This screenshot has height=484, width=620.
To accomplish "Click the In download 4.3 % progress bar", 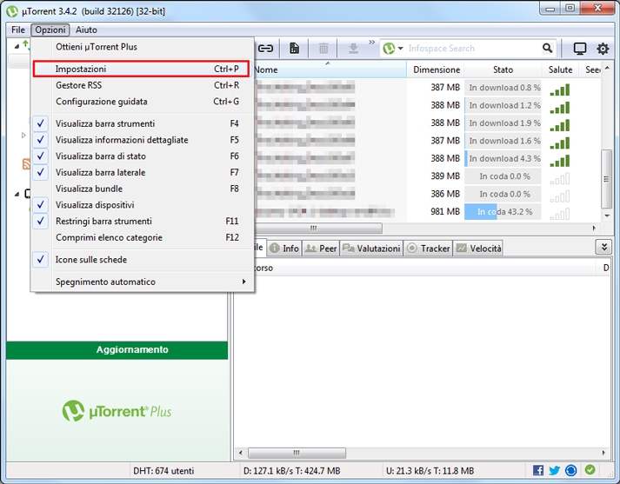I will point(503,158).
